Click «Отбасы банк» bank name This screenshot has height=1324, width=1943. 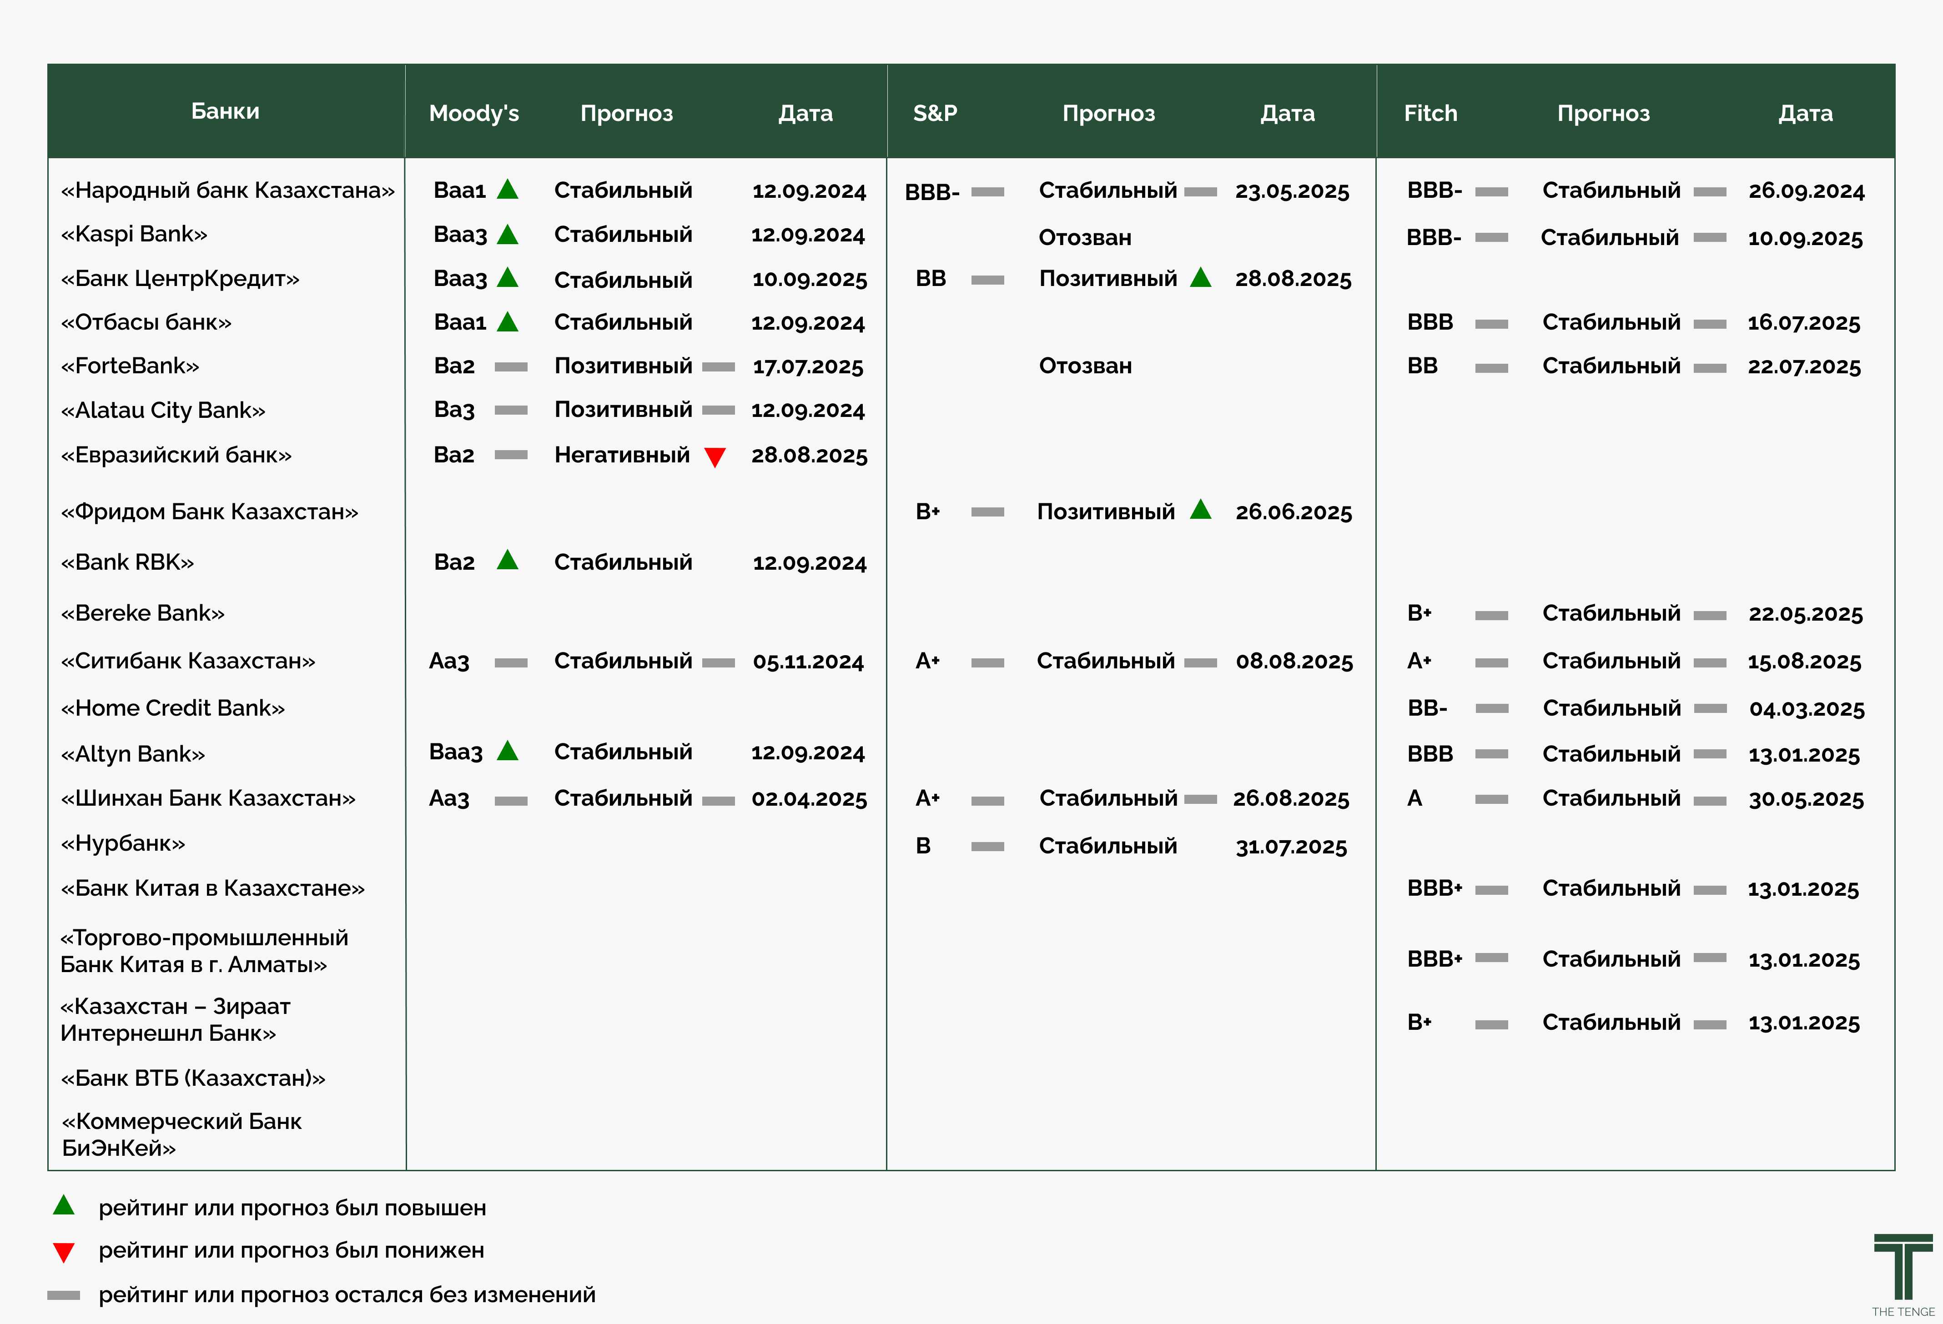pos(146,322)
